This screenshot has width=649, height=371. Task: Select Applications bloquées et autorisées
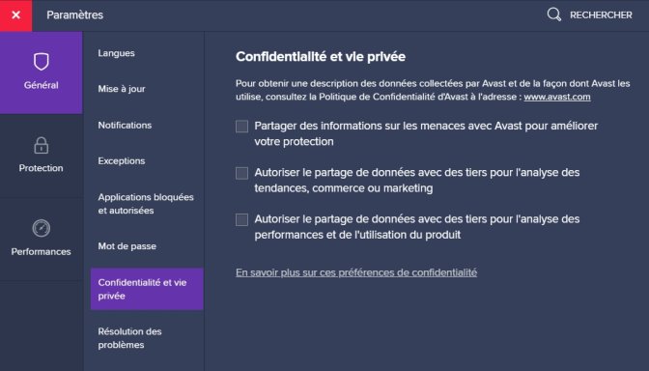pos(146,203)
